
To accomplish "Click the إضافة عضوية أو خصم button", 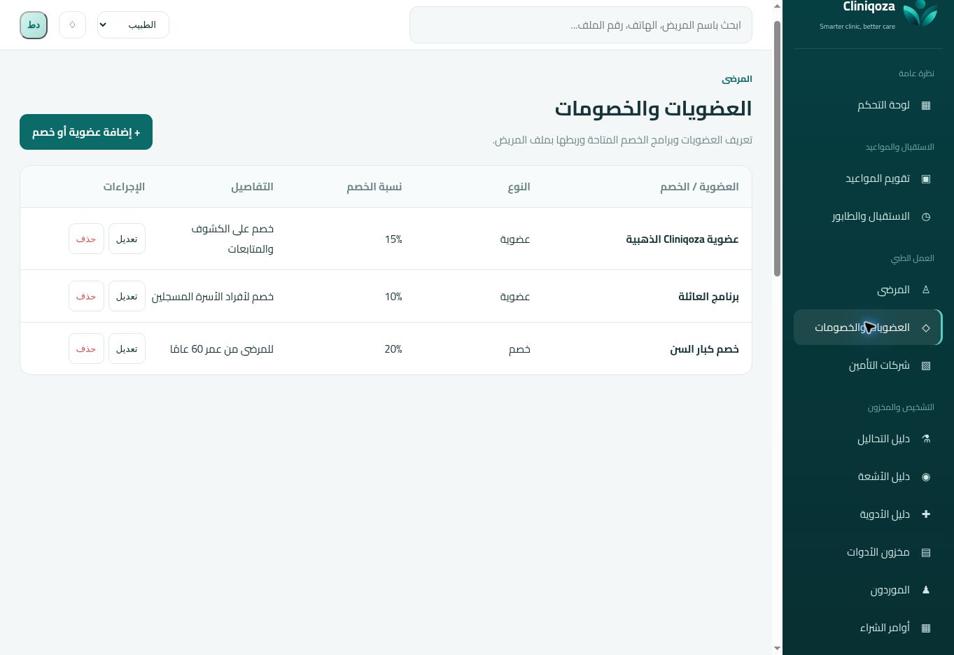I will tap(86, 132).
